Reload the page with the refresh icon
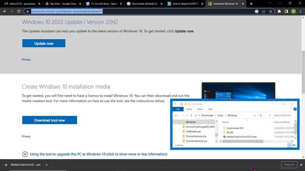The height and width of the screenshot is (171, 305). click(19, 11)
